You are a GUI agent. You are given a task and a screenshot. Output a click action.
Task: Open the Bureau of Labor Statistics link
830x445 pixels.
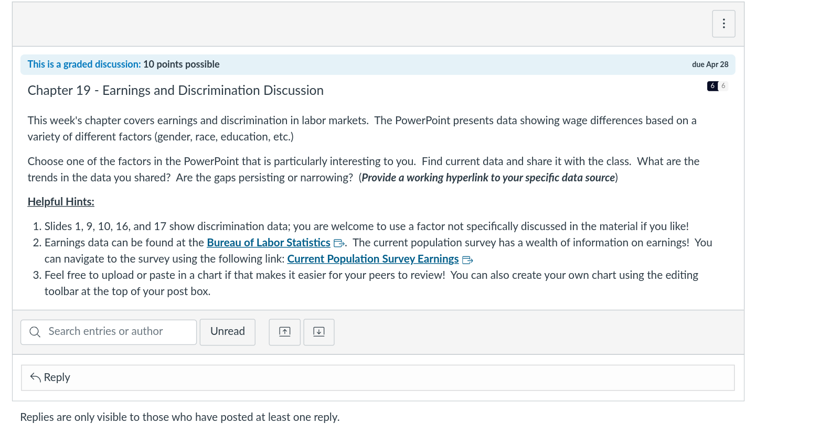[268, 243]
